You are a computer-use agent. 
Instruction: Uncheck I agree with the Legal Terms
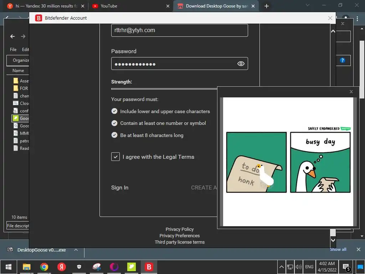pyautogui.click(x=115, y=157)
